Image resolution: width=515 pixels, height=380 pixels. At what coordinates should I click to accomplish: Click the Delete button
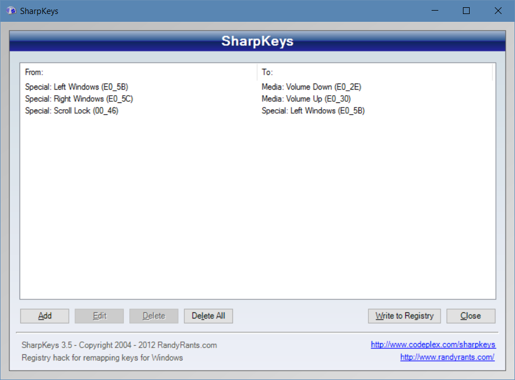tap(154, 316)
